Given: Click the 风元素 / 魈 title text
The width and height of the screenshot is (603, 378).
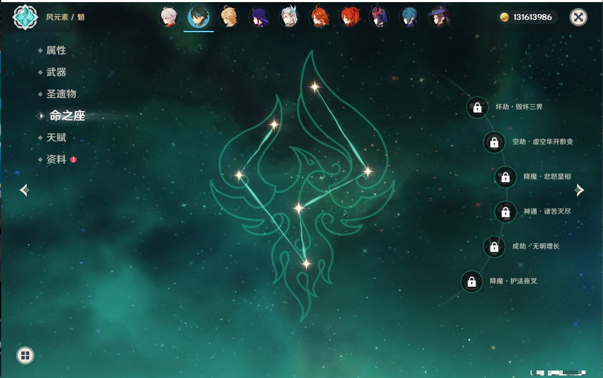Looking at the screenshot, I should [x=65, y=17].
